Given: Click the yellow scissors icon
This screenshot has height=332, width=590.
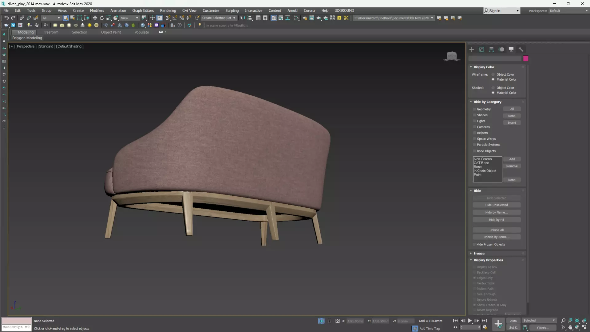Looking at the screenshot, I should pos(346,18).
